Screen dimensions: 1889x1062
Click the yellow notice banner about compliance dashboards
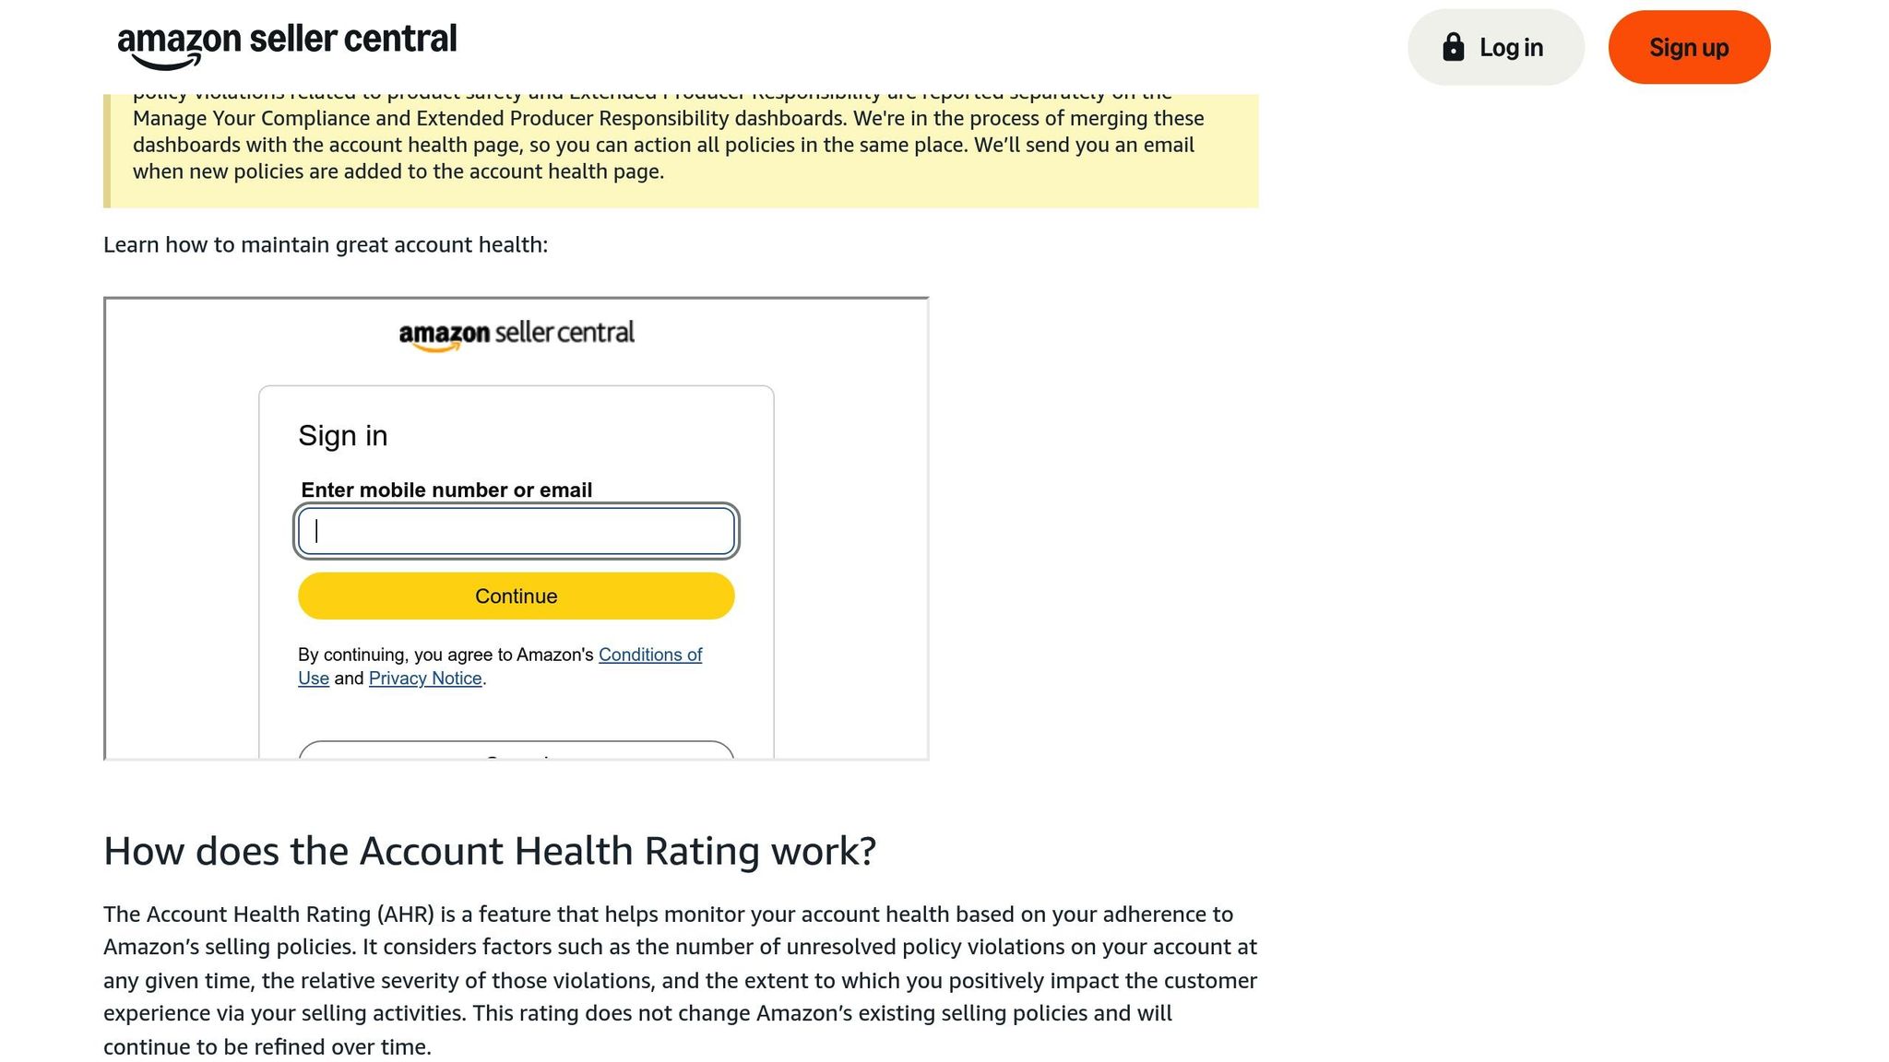[x=683, y=145]
